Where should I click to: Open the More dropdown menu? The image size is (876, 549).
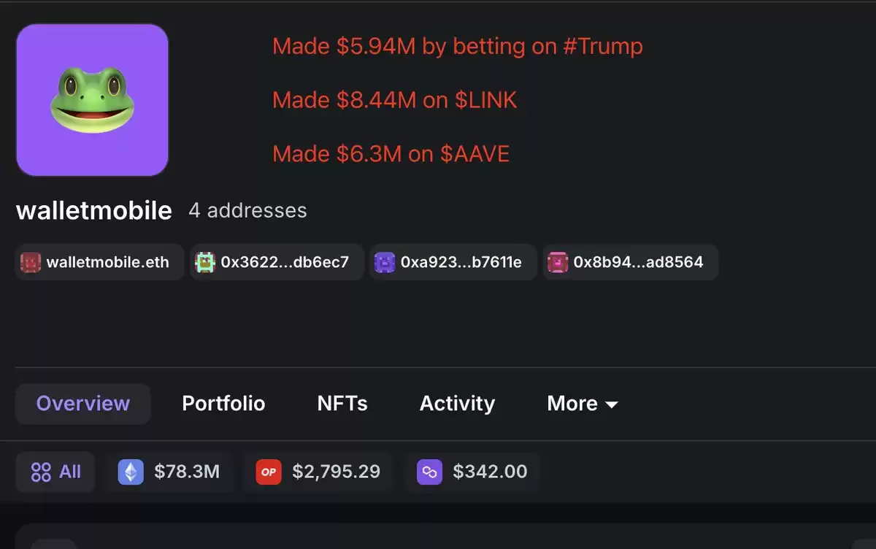click(583, 404)
